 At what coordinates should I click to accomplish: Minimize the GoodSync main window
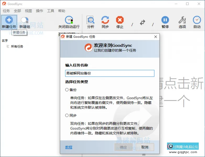[176, 4]
